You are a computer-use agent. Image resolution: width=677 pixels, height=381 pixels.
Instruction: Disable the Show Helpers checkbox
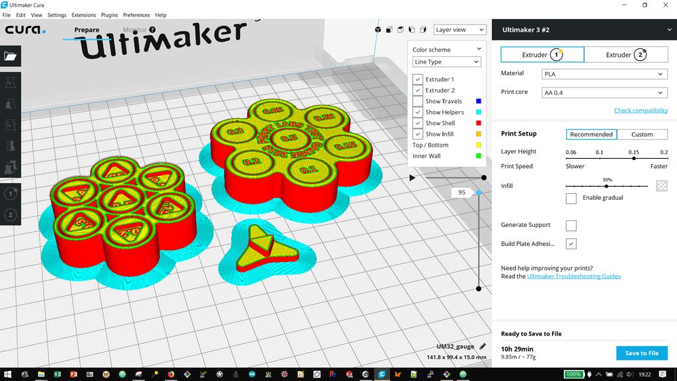[x=418, y=112]
